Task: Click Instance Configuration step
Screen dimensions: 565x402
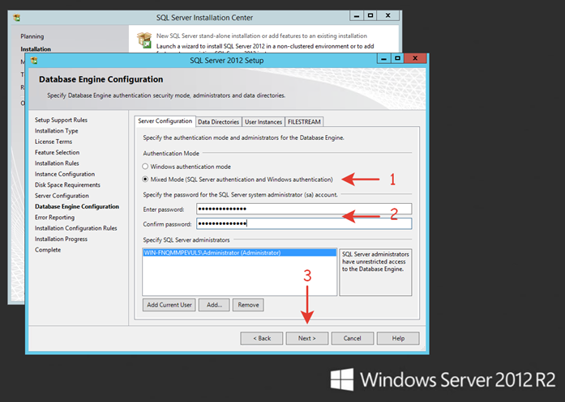Action: coord(65,174)
